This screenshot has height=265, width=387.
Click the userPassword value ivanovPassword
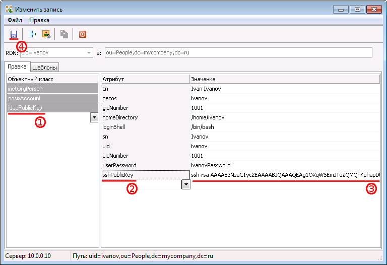click(212, 165)
